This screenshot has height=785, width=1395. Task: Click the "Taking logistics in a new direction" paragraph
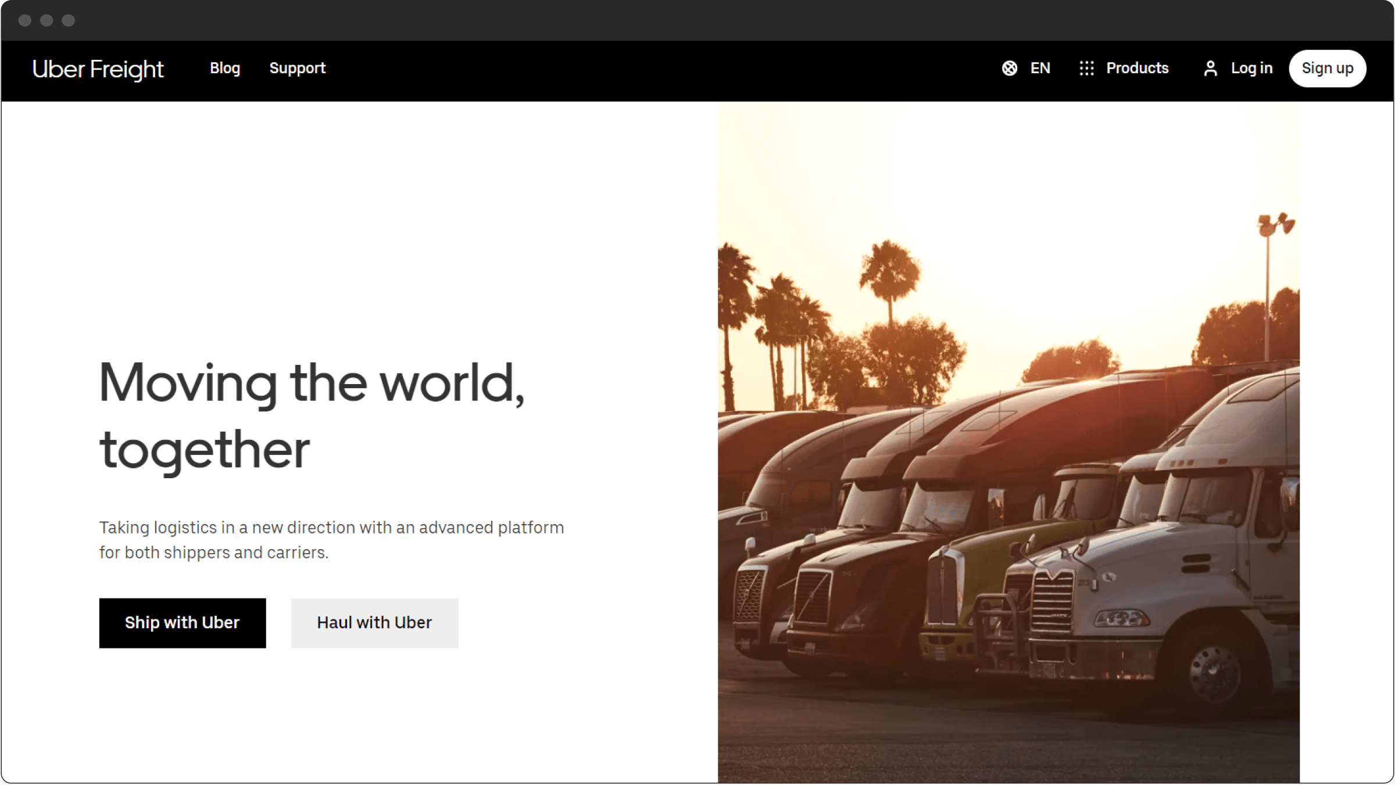pyautogui.click(x=331, y=540)
